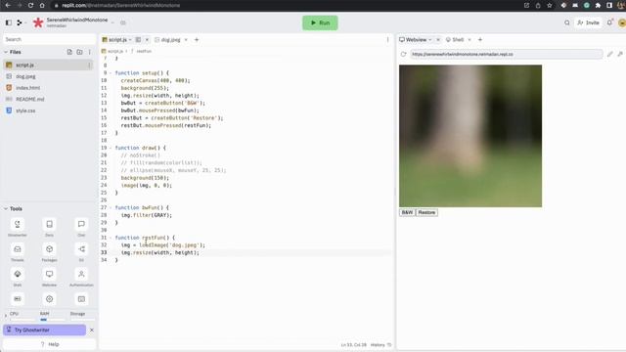Click the green Run button
Image resolution: width=626 pixels, height=352 pixels.
[x=320, y=22]
